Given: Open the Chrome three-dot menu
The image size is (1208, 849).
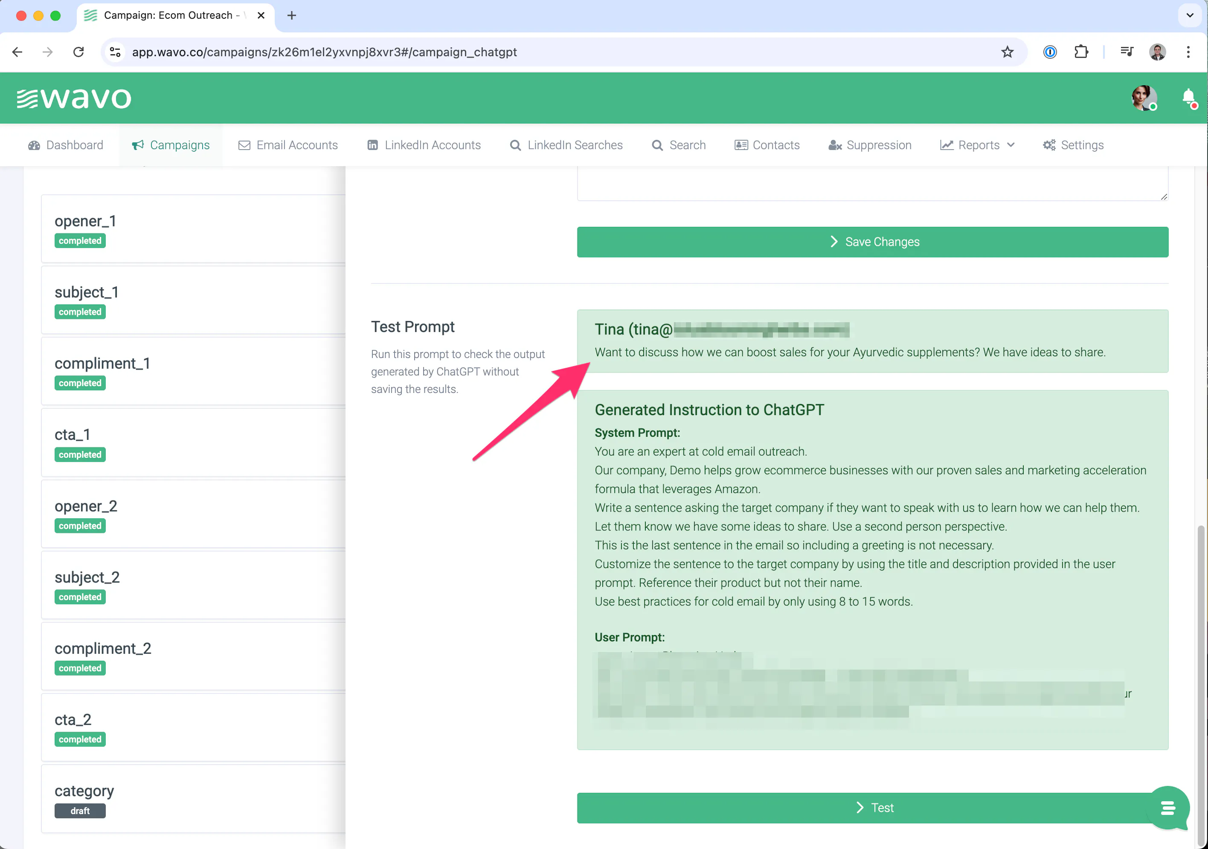Looking at the screenshot, I should click(x=1188, y=52).
